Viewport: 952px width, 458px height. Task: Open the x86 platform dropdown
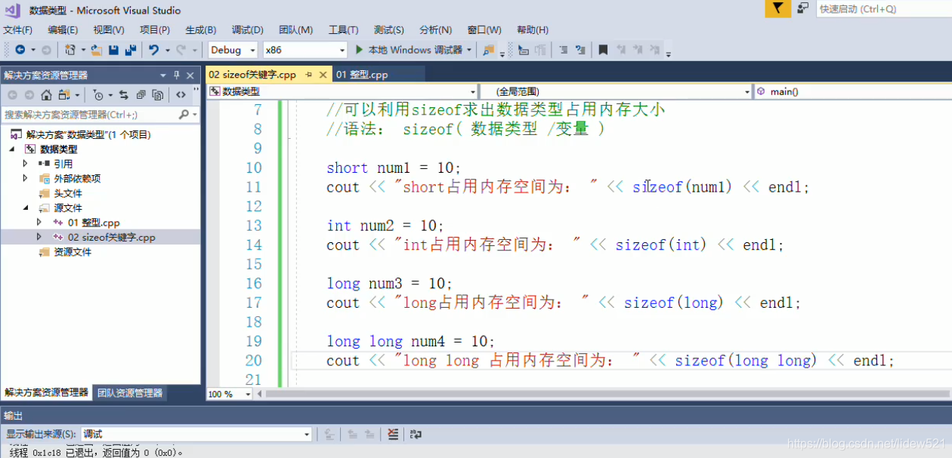pyautogui.click(x=304, y=50)
